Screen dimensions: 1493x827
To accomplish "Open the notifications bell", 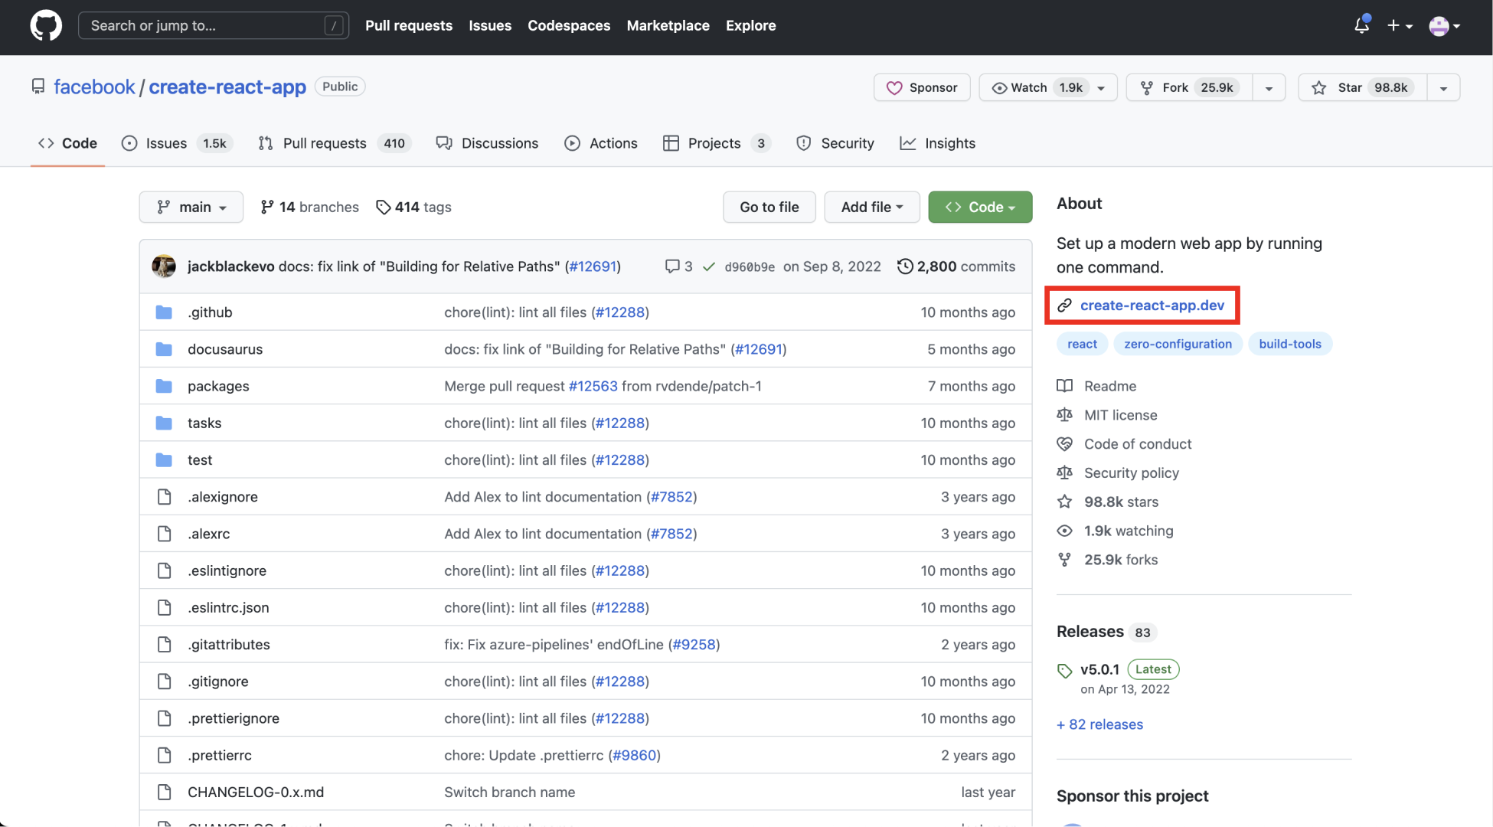I will click(1361, 25).
